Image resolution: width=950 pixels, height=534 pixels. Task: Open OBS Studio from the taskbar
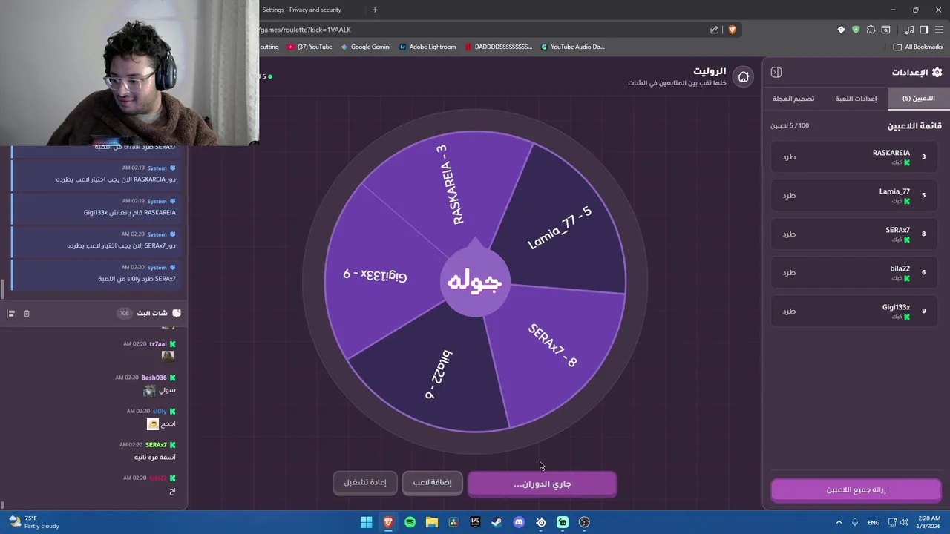point(584,522)
